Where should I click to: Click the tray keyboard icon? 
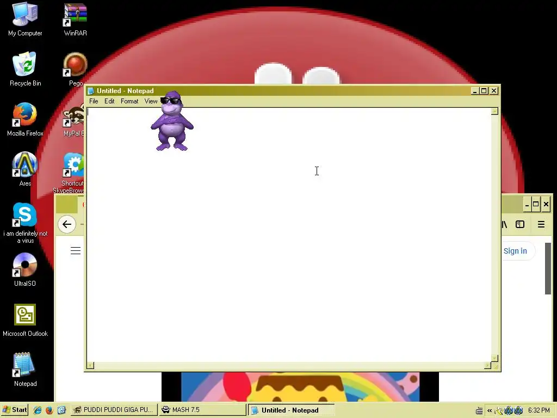479,410
